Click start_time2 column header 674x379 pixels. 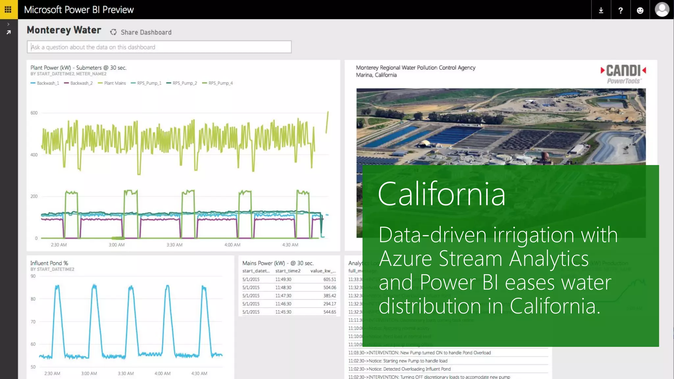point(288,271)
